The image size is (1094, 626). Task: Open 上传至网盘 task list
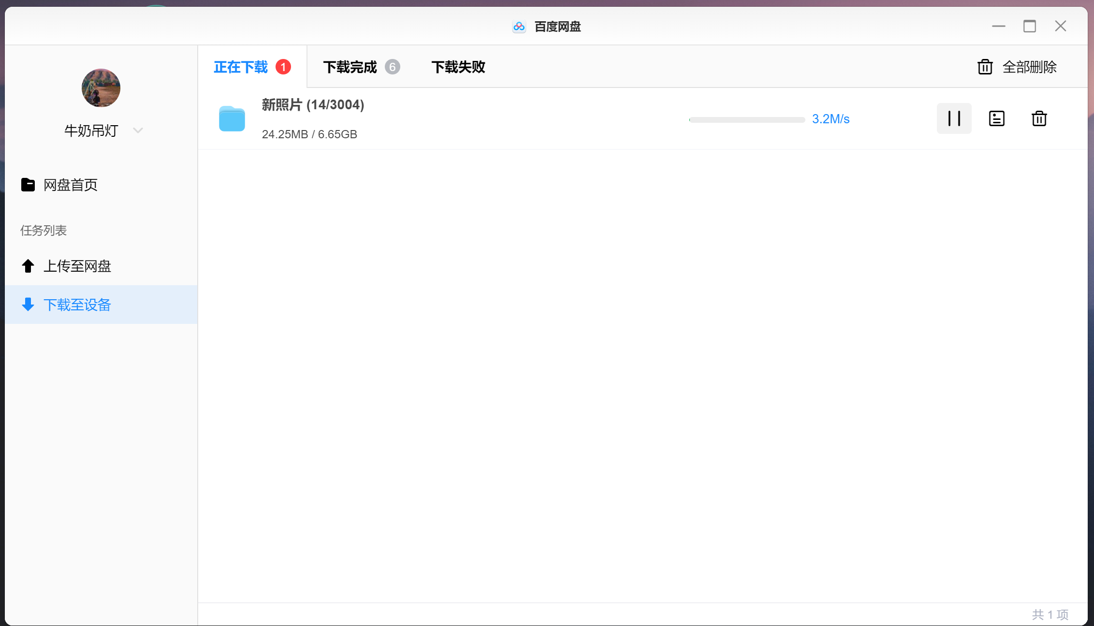coord(101,266)
